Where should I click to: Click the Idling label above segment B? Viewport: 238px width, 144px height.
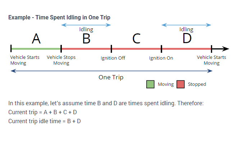click(86, 29)
